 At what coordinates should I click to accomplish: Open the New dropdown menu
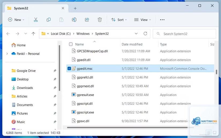click(x=16, y=20)
